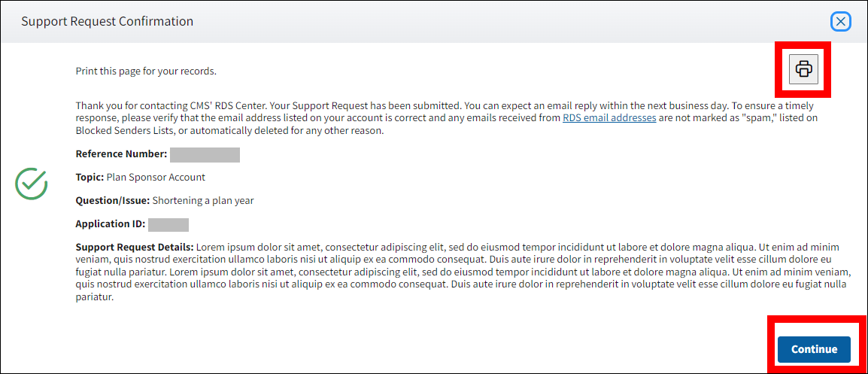
Task: Click the Application ID label
Action: pyautogui.click(x=110, y=224)
